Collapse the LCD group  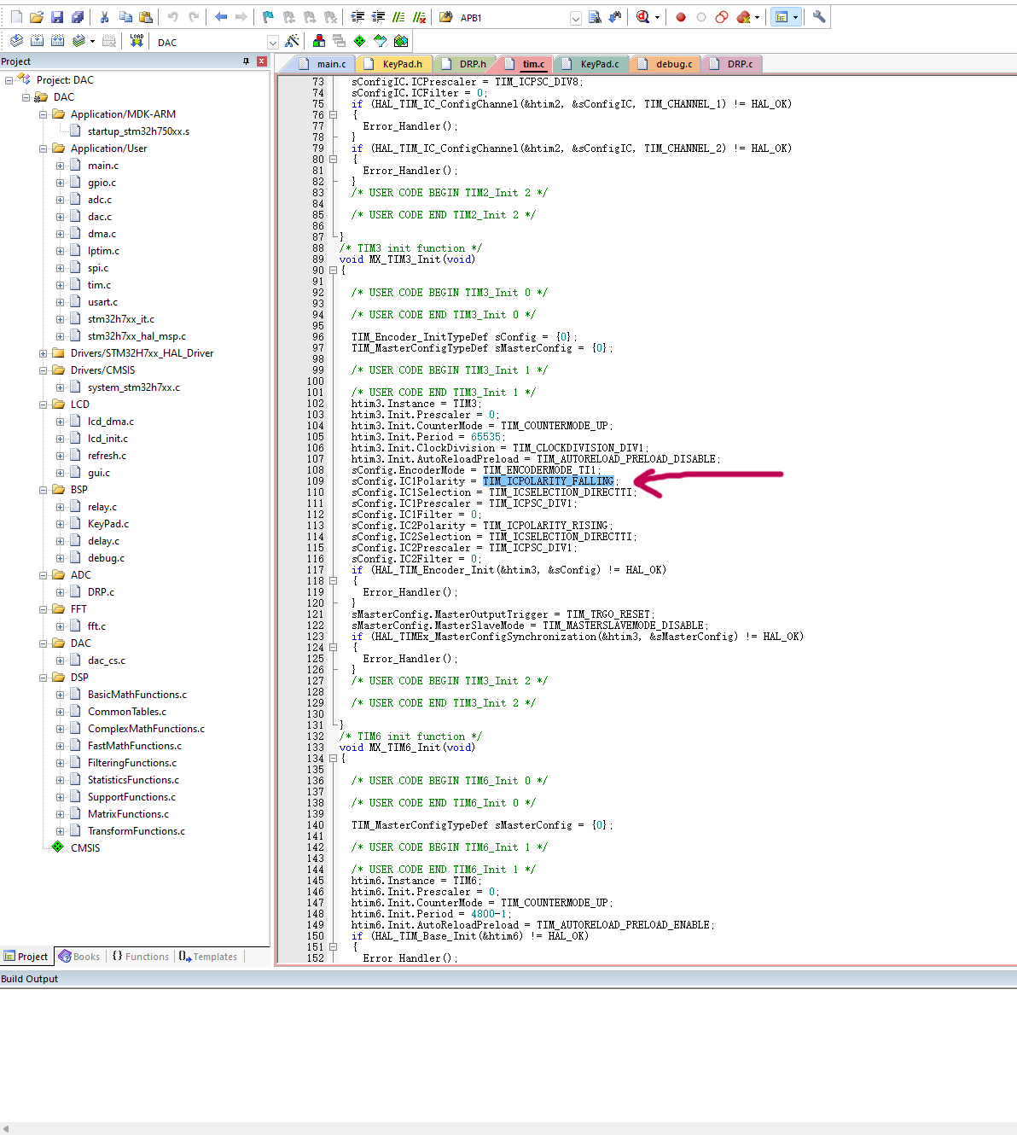[44, 405]
